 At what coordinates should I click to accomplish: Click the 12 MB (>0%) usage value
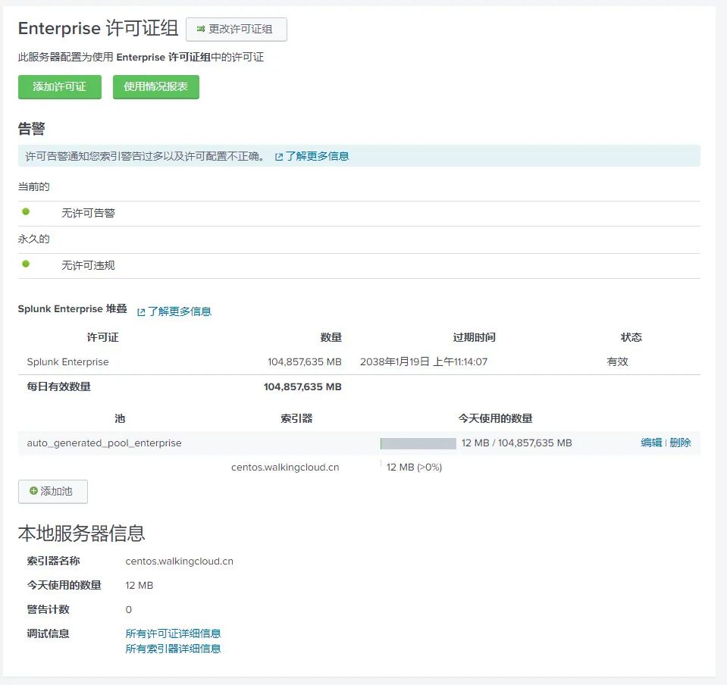coord(414,468)
